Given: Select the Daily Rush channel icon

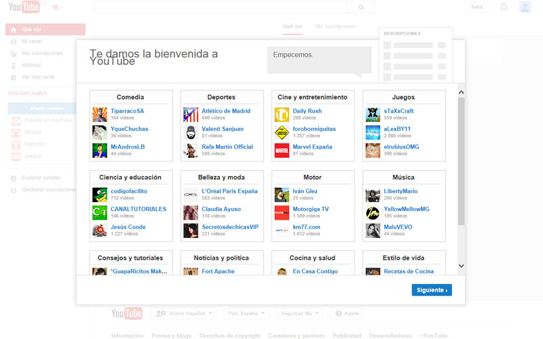Looking at the screenshot, I should [x=282, y=115].
